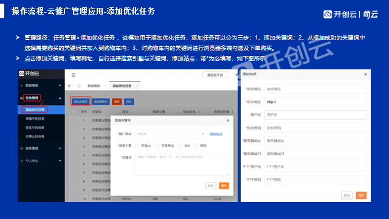Switch to the 数据看板 tab
The image size is (389, 219).
[x=94, y=86]
